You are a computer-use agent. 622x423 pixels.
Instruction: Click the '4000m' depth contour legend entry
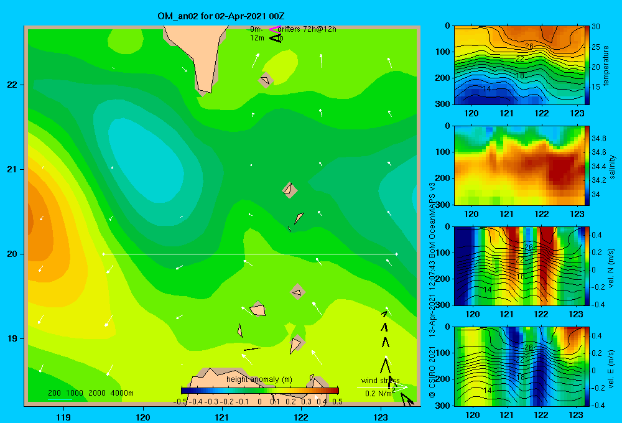coord(122,393)
